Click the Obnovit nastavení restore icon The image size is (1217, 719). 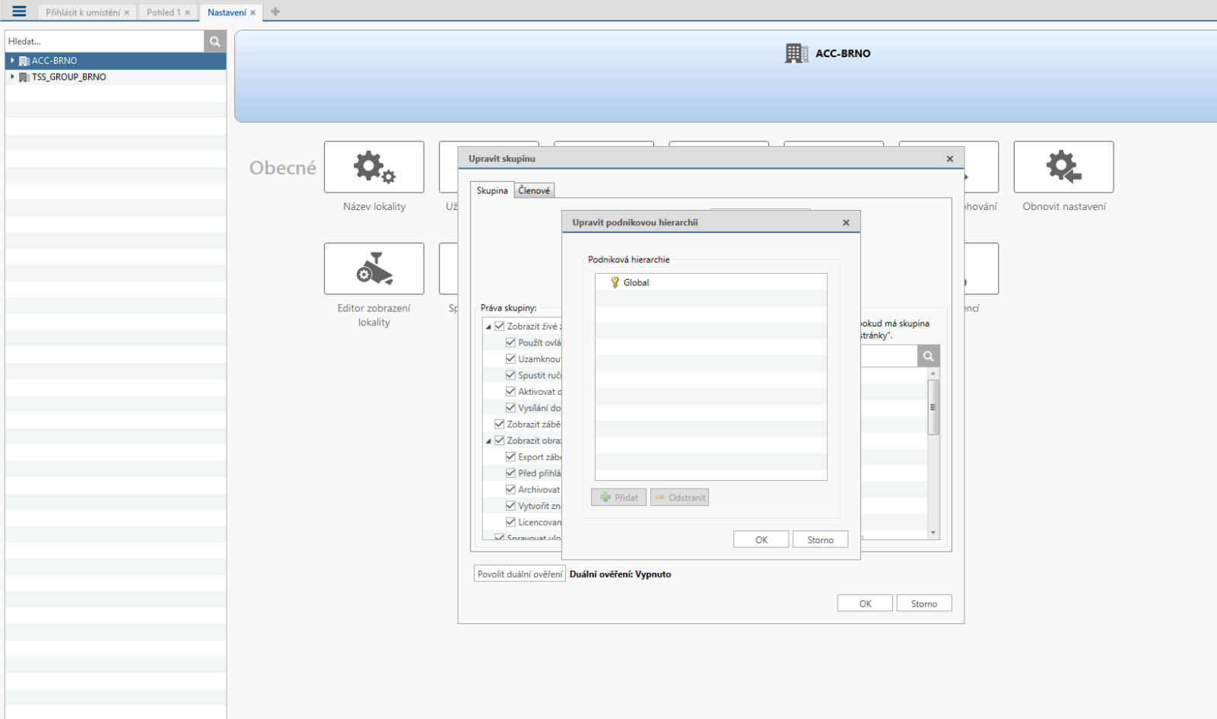1063,167
